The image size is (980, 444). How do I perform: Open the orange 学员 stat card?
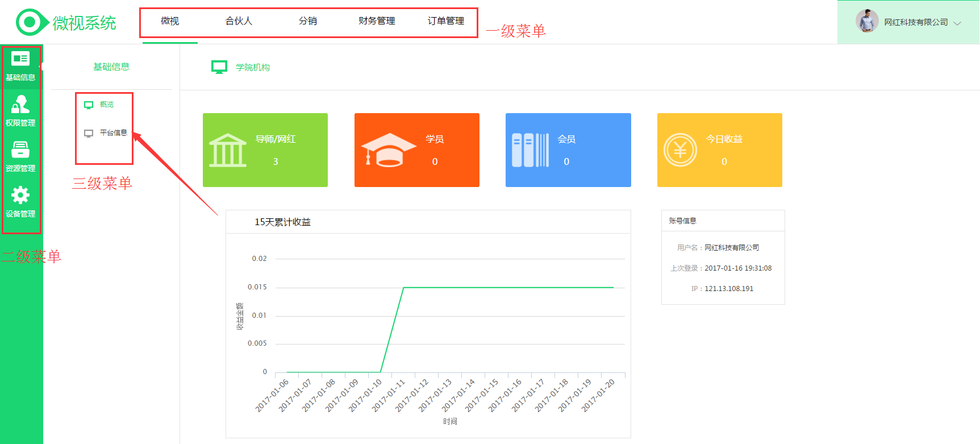[417, 150]
